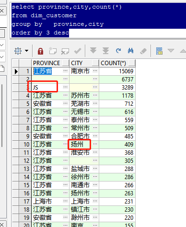Open ellipsis editor for 南京市 city cell
The height and width of the screenshot is (227, 186).
tap(95, 70)
